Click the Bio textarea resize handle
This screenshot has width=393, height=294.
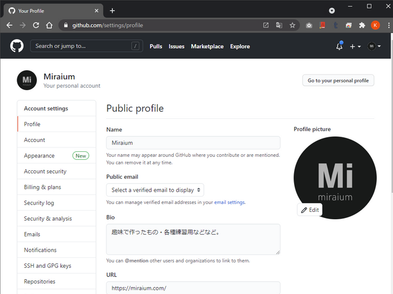tap(278, 252)
